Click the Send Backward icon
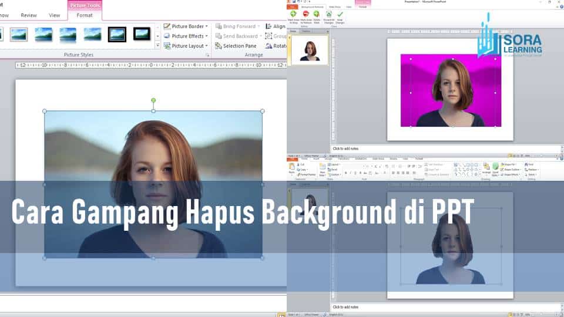The image size is (564, 317). tap(219, 36)
